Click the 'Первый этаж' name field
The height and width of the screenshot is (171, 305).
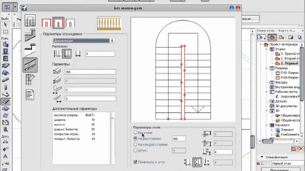[288, 163]
